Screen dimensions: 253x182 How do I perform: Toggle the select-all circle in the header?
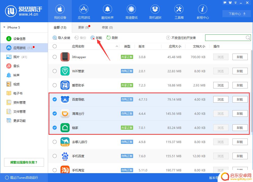point(55,46)
